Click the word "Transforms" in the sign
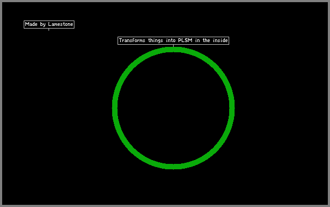 point(132,40)
